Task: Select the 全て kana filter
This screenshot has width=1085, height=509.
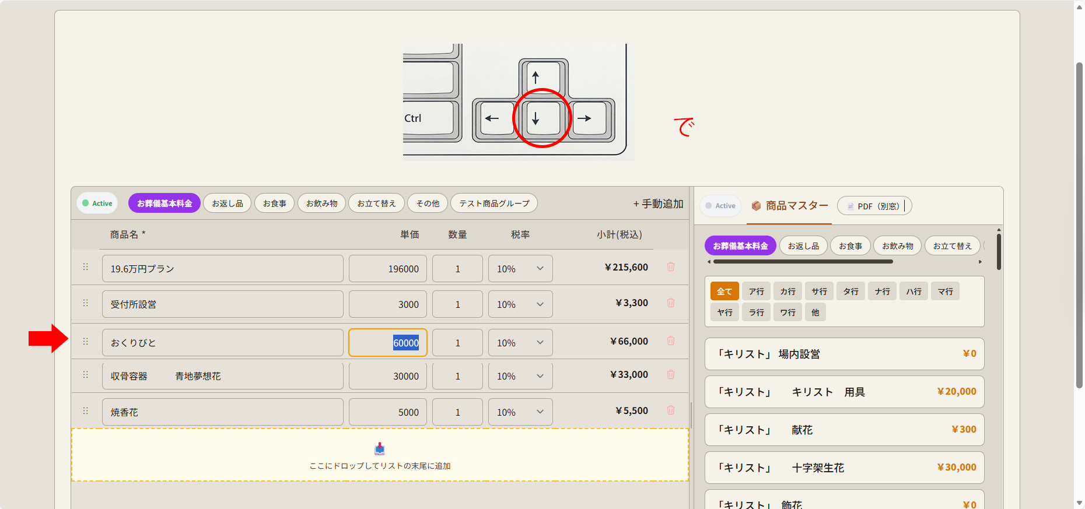Action: (x=724, y=291)
